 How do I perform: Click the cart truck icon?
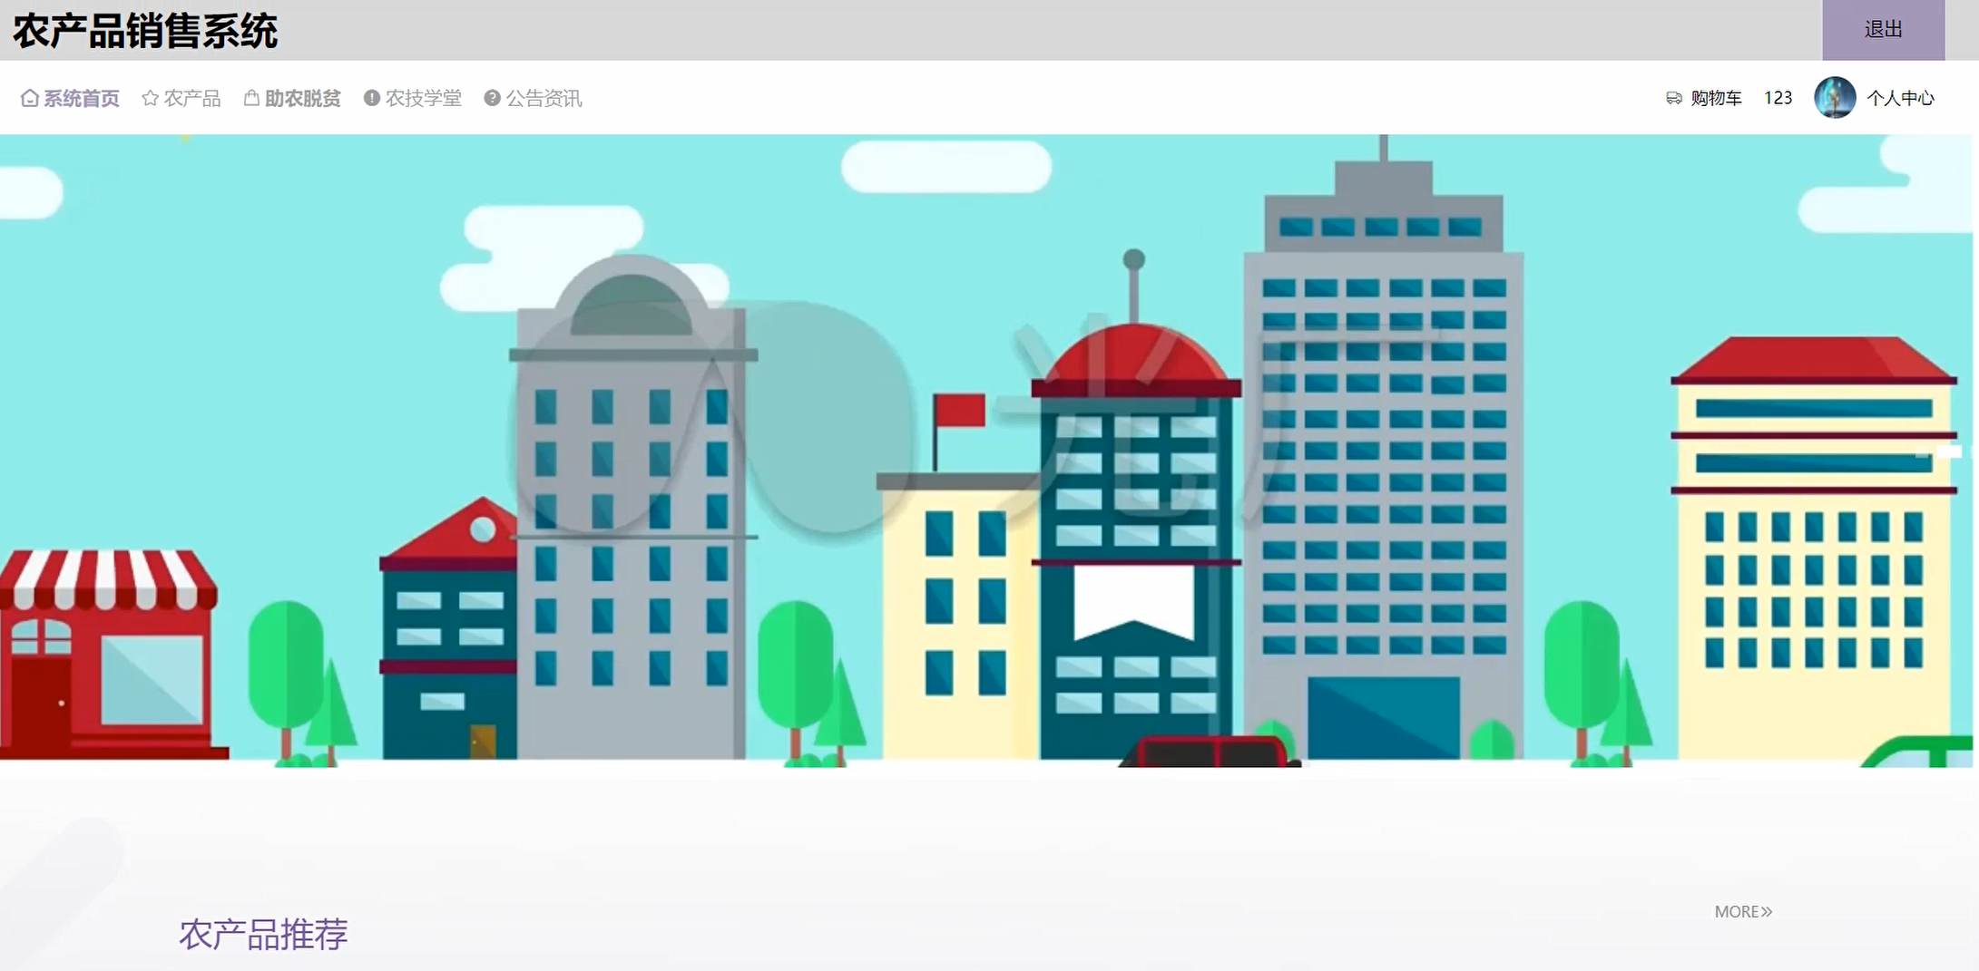tap(1674, 98)
